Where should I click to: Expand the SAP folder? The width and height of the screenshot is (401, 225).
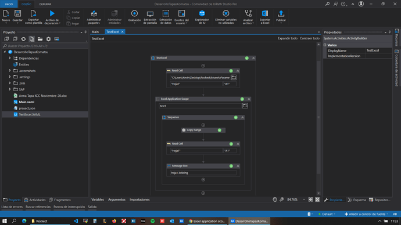coord(10,89)
